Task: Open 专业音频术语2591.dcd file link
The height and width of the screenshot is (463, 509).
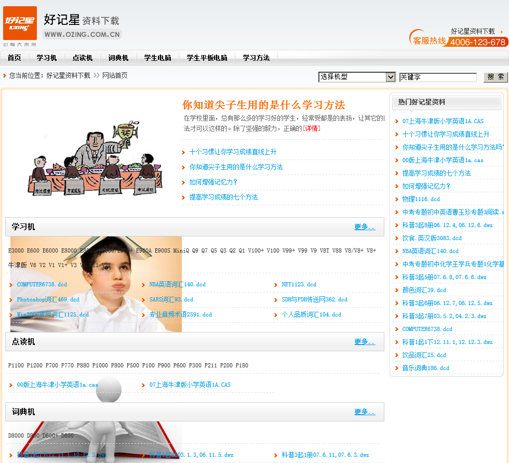Action: [x=181, y=314]
